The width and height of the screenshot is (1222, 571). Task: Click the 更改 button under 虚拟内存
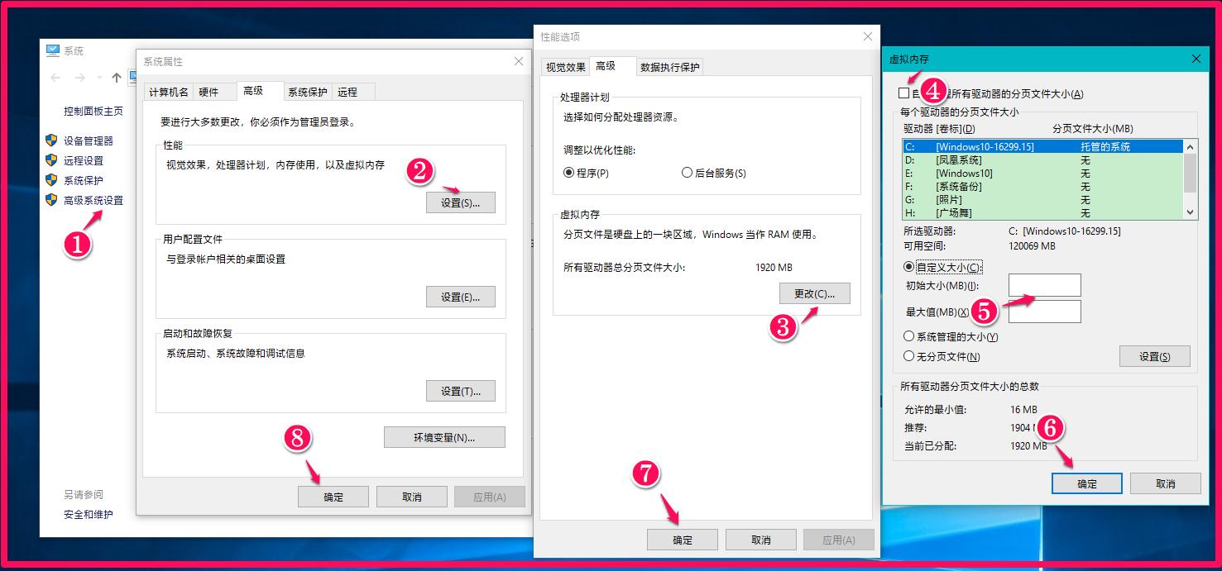[x=814, y=293]
